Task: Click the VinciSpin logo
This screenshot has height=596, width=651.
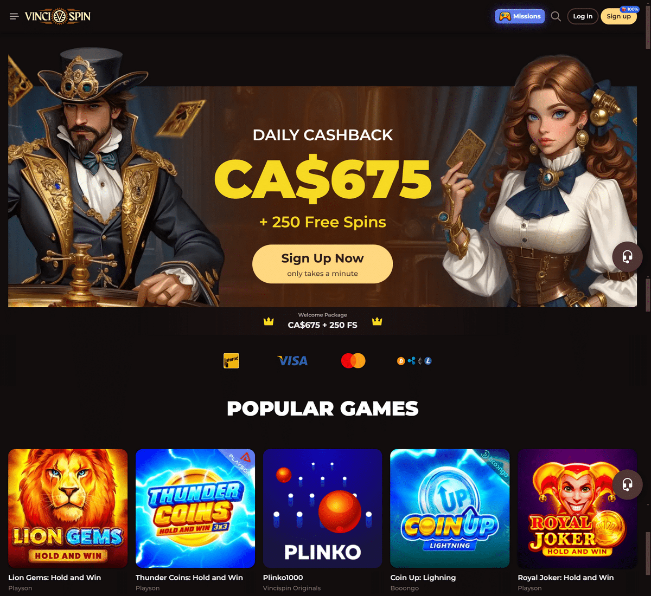Action: tap(58, 16)
